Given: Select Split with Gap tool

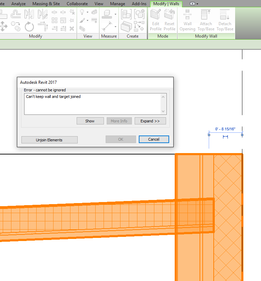Looking at the screenshot, I should (x=63, y=12).
